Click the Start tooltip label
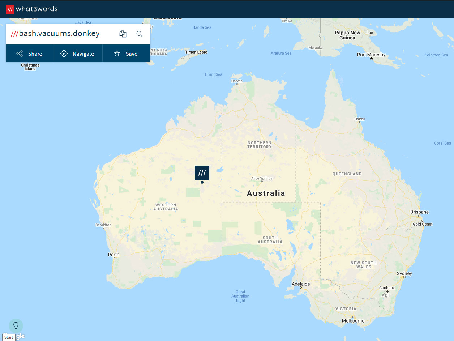Screen dimensions: 454x341 pyautogui.click(x=9, y=337)
